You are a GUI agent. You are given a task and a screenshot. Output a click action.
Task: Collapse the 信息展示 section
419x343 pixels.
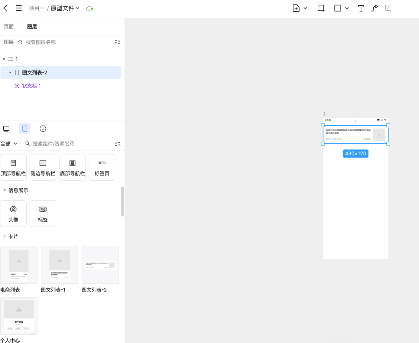5,190
